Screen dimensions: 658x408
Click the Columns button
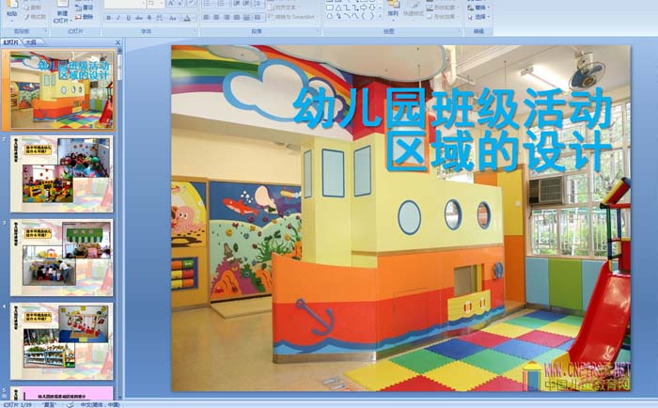pyautogui.click(x=258, y=17)
